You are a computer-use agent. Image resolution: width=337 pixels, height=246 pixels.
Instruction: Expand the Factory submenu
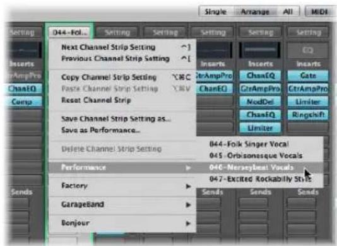122,186
